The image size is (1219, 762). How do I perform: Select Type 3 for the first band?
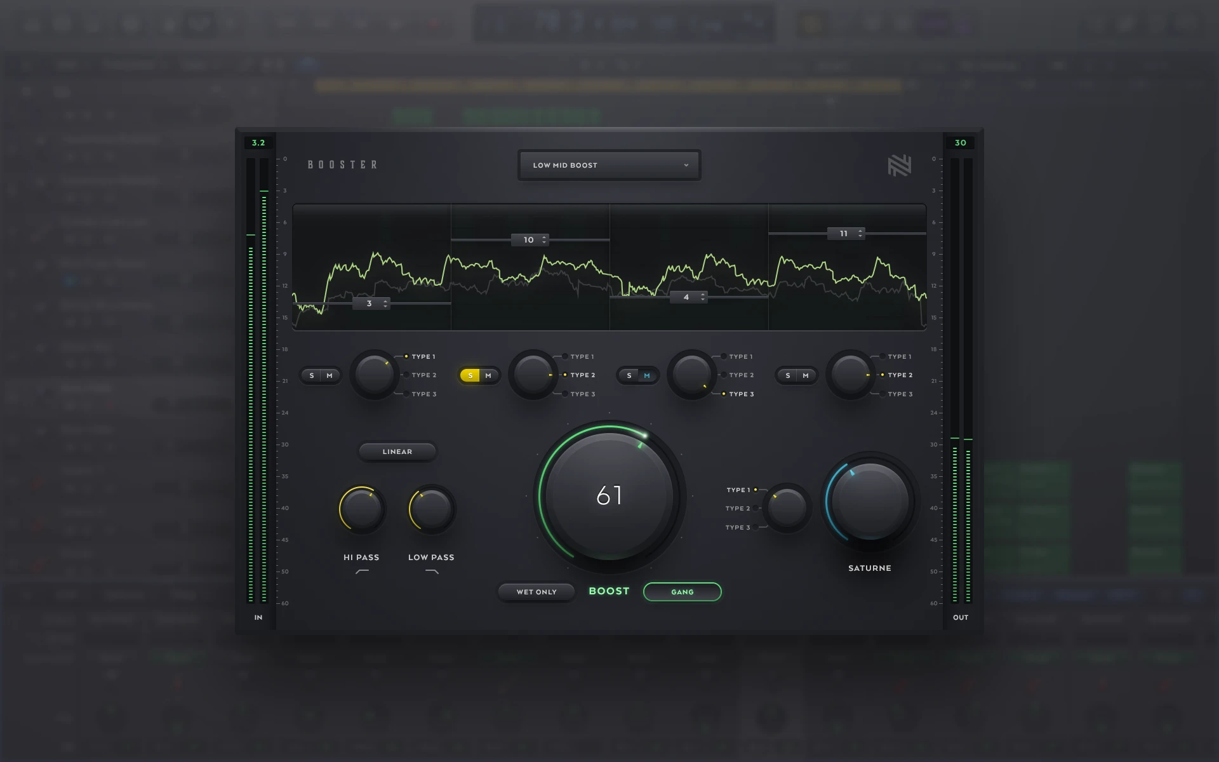(423, 394)
